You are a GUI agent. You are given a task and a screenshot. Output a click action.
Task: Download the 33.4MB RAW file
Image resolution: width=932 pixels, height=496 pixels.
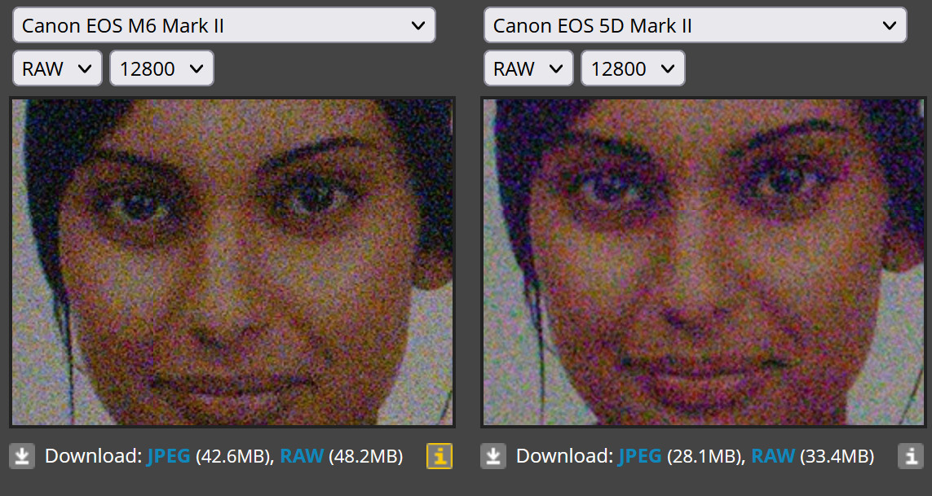773,456
